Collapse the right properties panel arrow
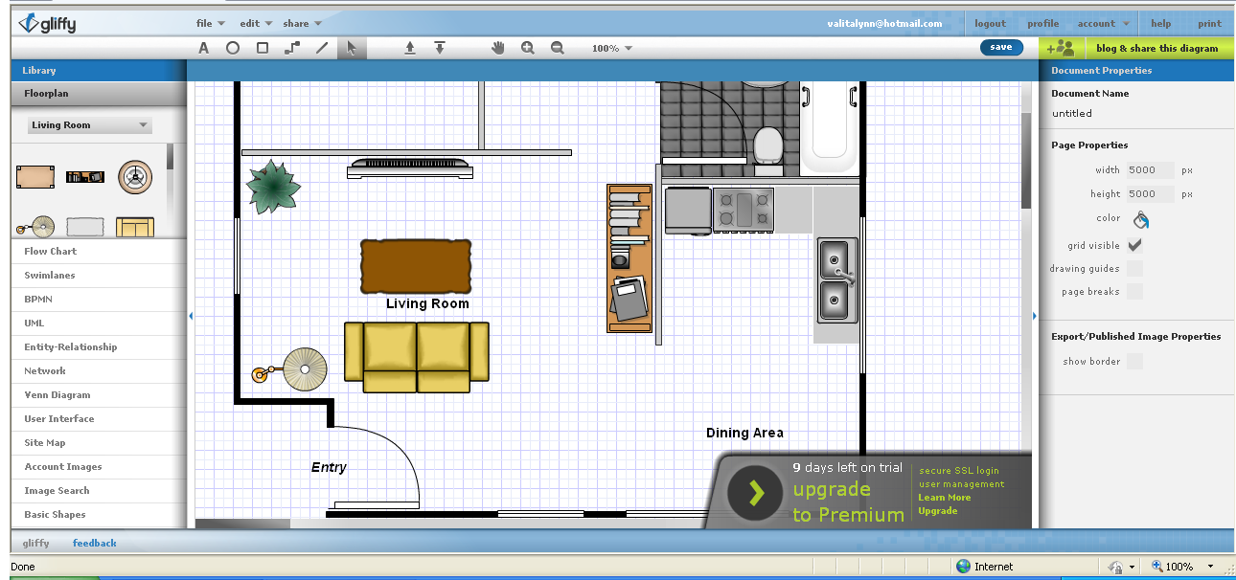Screen dimensions: 1236x580 tap(1034, 315)
